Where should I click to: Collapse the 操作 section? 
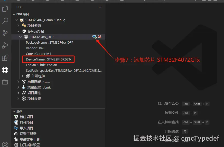click(14, 112)
